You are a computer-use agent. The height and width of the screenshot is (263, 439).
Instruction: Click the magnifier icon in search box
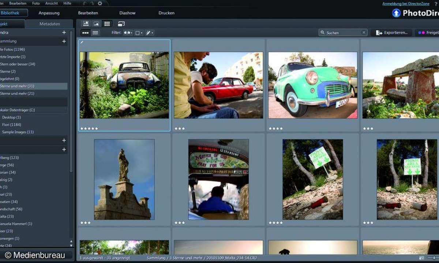coord(322,33)
